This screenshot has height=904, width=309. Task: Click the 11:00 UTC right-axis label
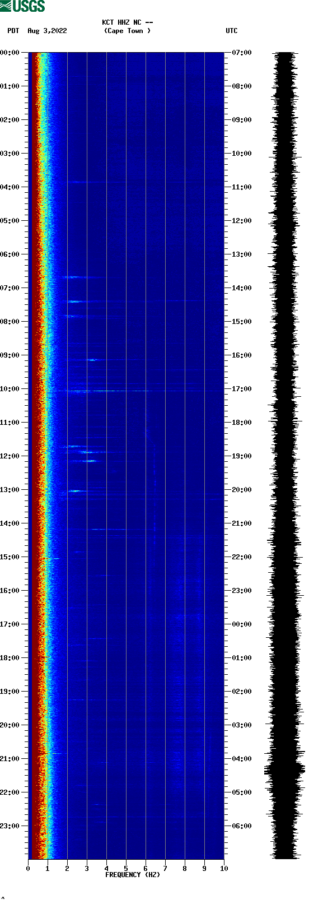click(242, 187)
